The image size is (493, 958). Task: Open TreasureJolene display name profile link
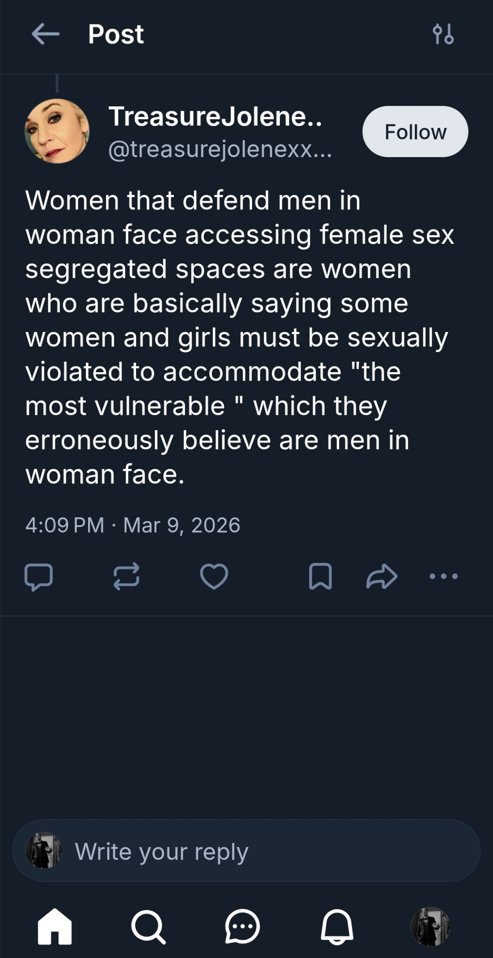click(215, 116)
